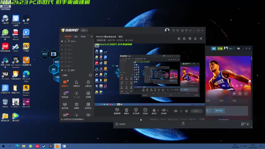Viewport: 265px width, 149px height.
Task: Open Microsoft Edge from taskbar
Action: point(17,146)
